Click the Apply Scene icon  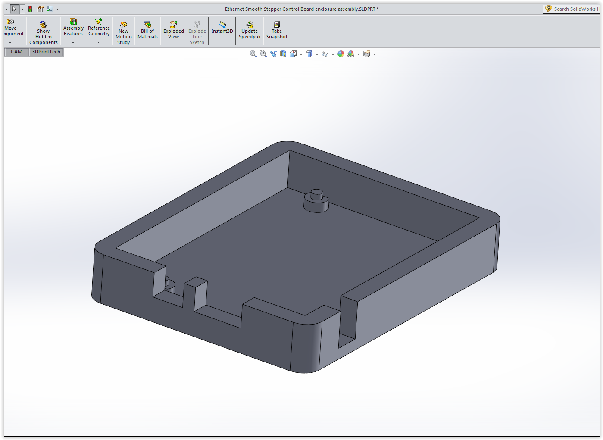(351, 54)
